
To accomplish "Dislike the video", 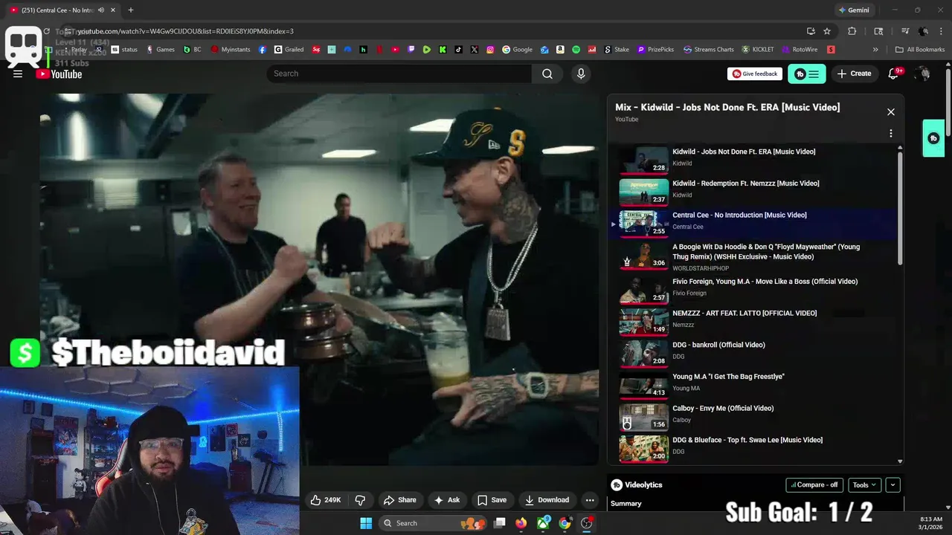I will coord(360,500).
